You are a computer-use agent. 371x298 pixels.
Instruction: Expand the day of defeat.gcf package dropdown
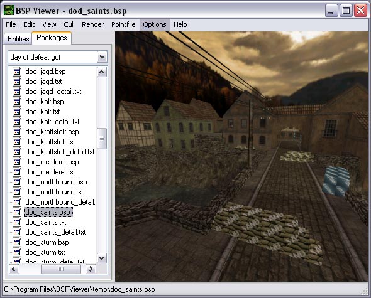pyautogui.click(x=102, y=57)
